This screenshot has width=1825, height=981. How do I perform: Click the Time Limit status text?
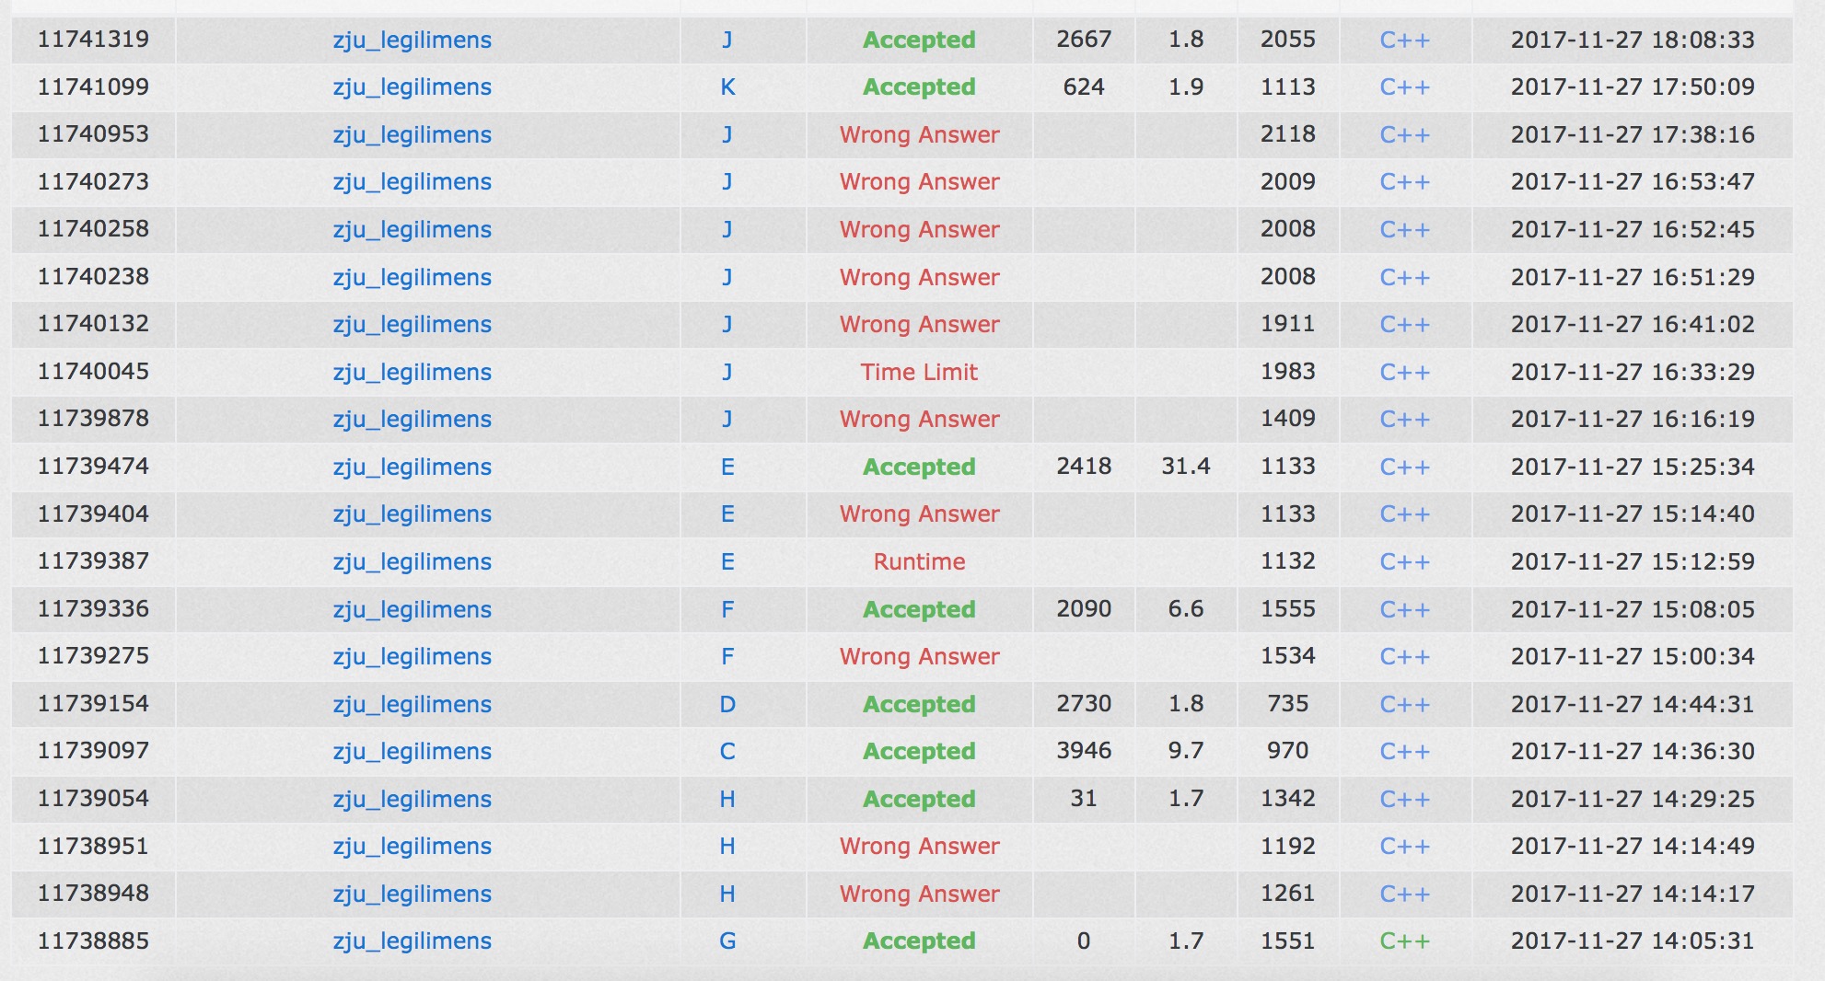[x=918, y=373]
